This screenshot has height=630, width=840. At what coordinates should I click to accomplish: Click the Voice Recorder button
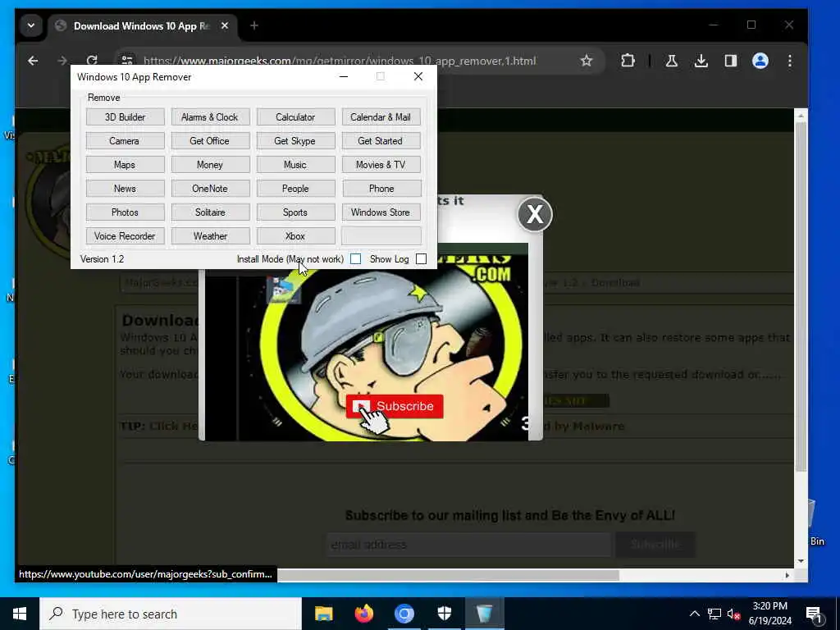(125, 236)
